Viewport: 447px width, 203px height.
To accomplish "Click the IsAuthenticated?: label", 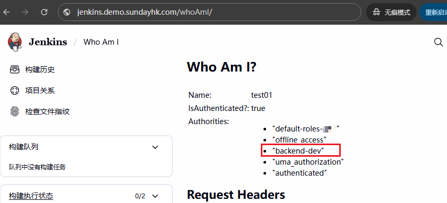I will 219,108.
